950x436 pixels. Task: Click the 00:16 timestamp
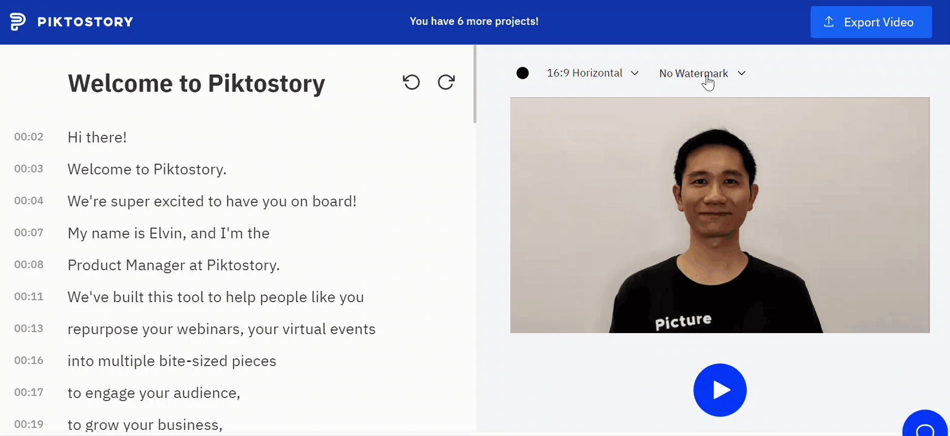(29, 361)
